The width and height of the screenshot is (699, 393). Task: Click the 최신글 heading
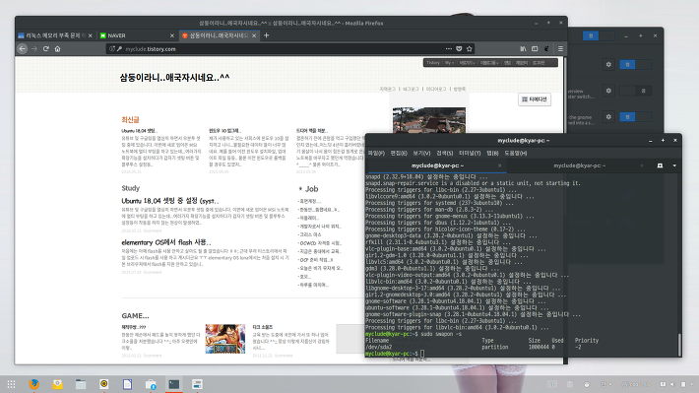[x=130, y=119]
